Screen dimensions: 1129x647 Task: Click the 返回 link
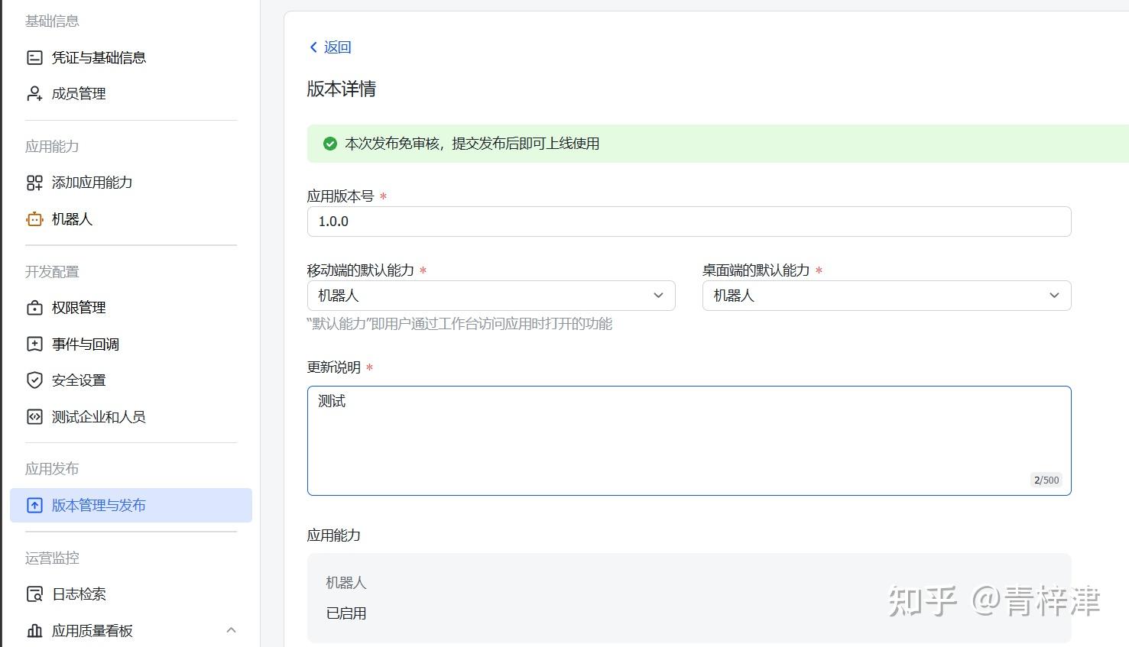(337, 47)
